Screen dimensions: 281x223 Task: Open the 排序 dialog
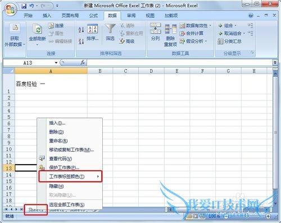(x=93, y=32)
